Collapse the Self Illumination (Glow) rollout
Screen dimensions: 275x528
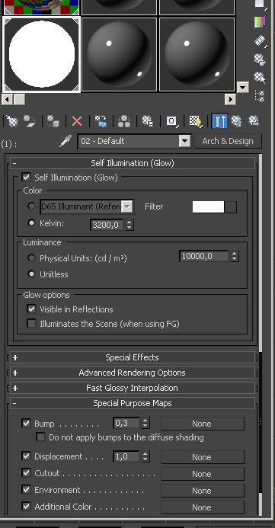click(133, 163)
